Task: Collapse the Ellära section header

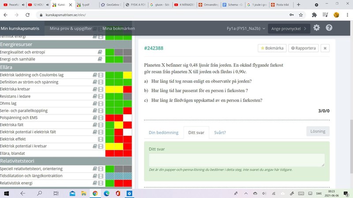Action: click(66, 67)
